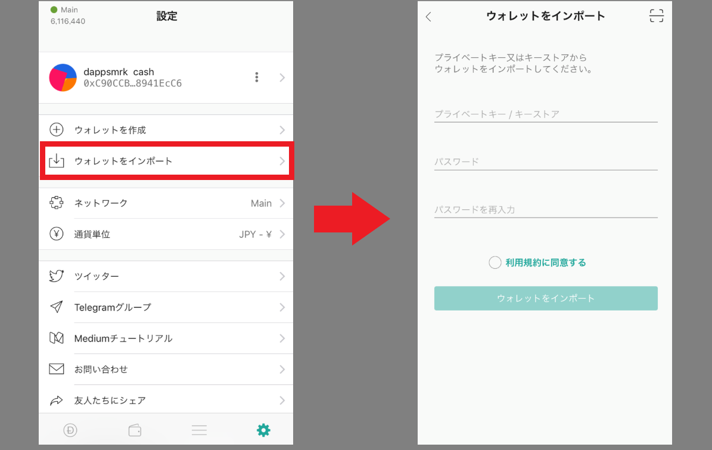712x450 pixels.
Task: Open chevron on ネットワーク Main row
Action: 282,203
